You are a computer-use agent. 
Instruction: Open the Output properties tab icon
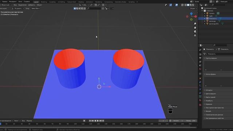pos(200,58)
